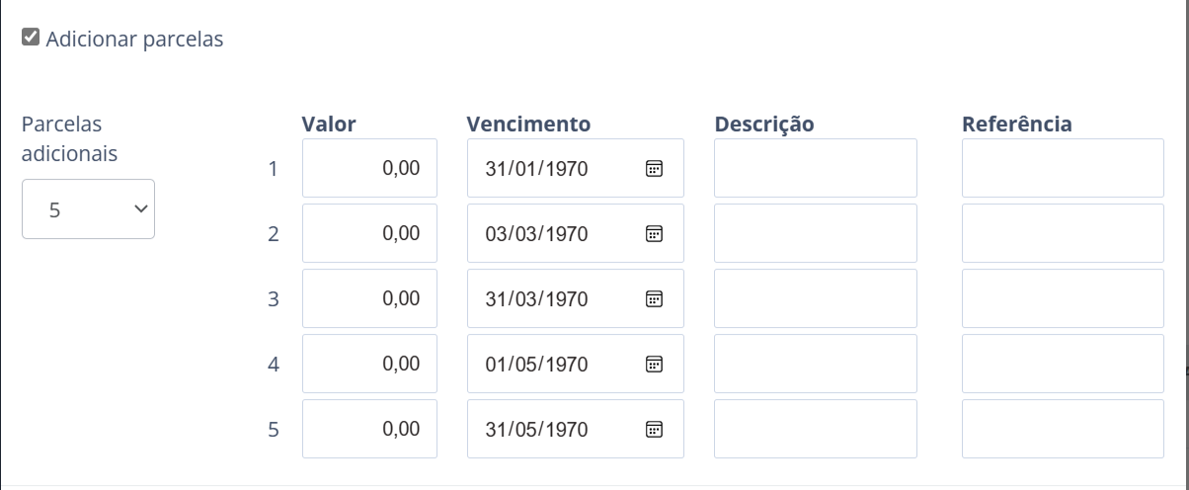
Task: Click the Vencimento date text 01/05/1970
Action: pos(536,365)
